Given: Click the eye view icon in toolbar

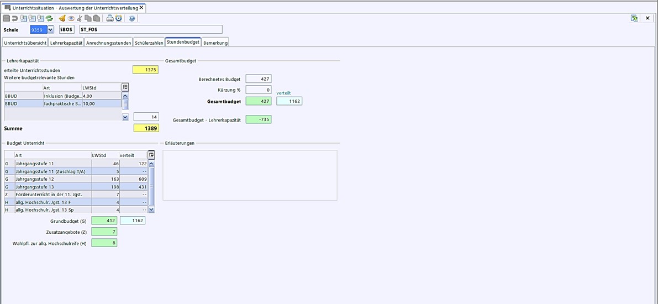Looking at the screenshot, I should [71, 18].
